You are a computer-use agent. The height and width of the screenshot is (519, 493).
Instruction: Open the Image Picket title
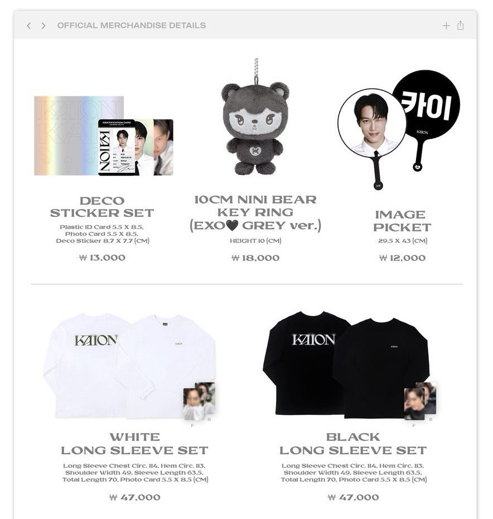click(402, 221)
